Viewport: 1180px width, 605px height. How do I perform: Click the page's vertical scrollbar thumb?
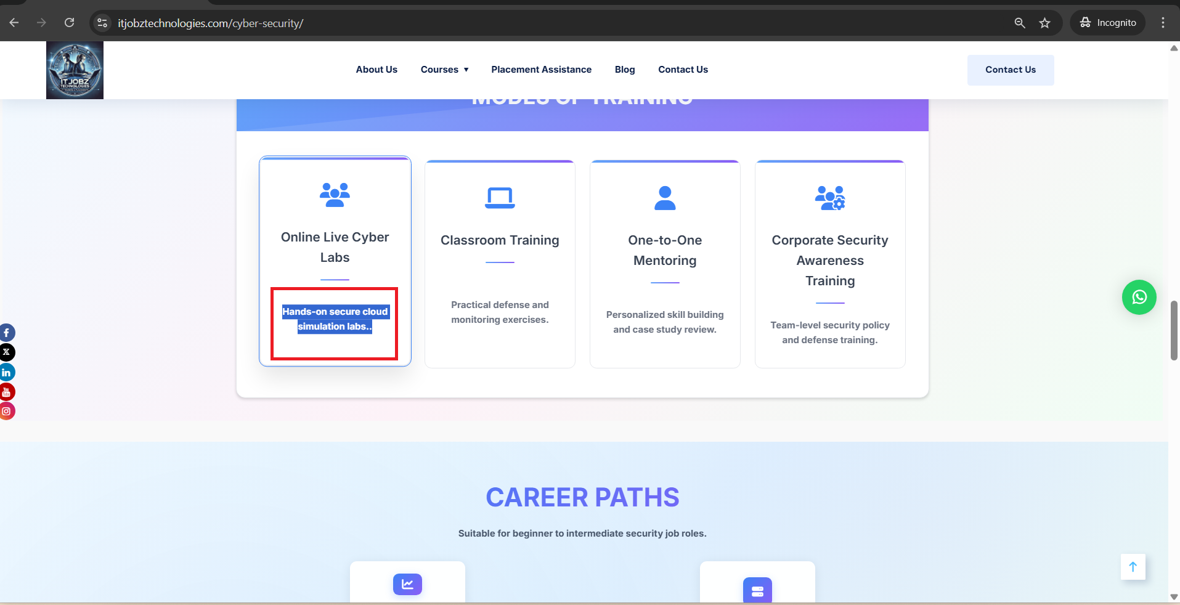tap(1174, 330)
